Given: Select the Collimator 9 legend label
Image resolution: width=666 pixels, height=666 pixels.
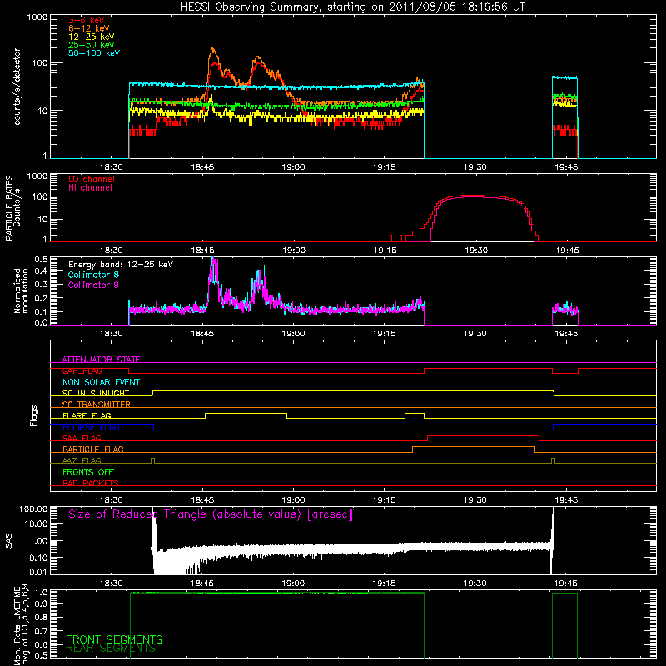Looking at the screenshot, I should pos(93,285).
